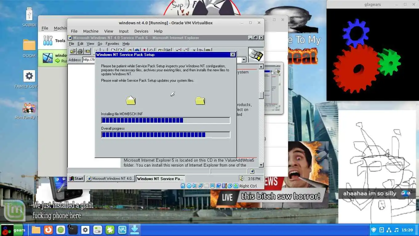Click the Right Ctrl host key label
Image resolution: width=419 pixels, height=236 pixels.
(248, 186)
